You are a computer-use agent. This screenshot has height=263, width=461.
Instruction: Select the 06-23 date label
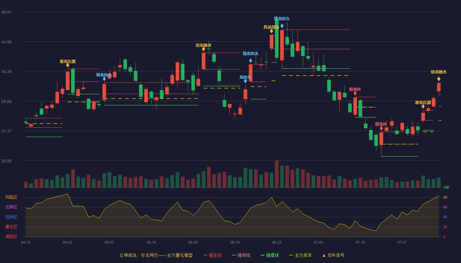click(x=277, y=242)
